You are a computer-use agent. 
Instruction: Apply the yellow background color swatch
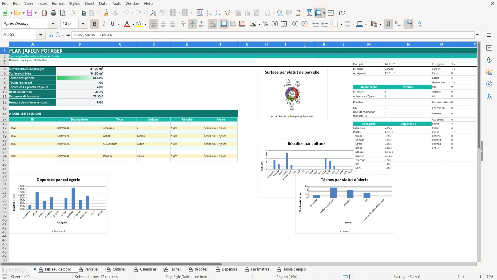139,24
